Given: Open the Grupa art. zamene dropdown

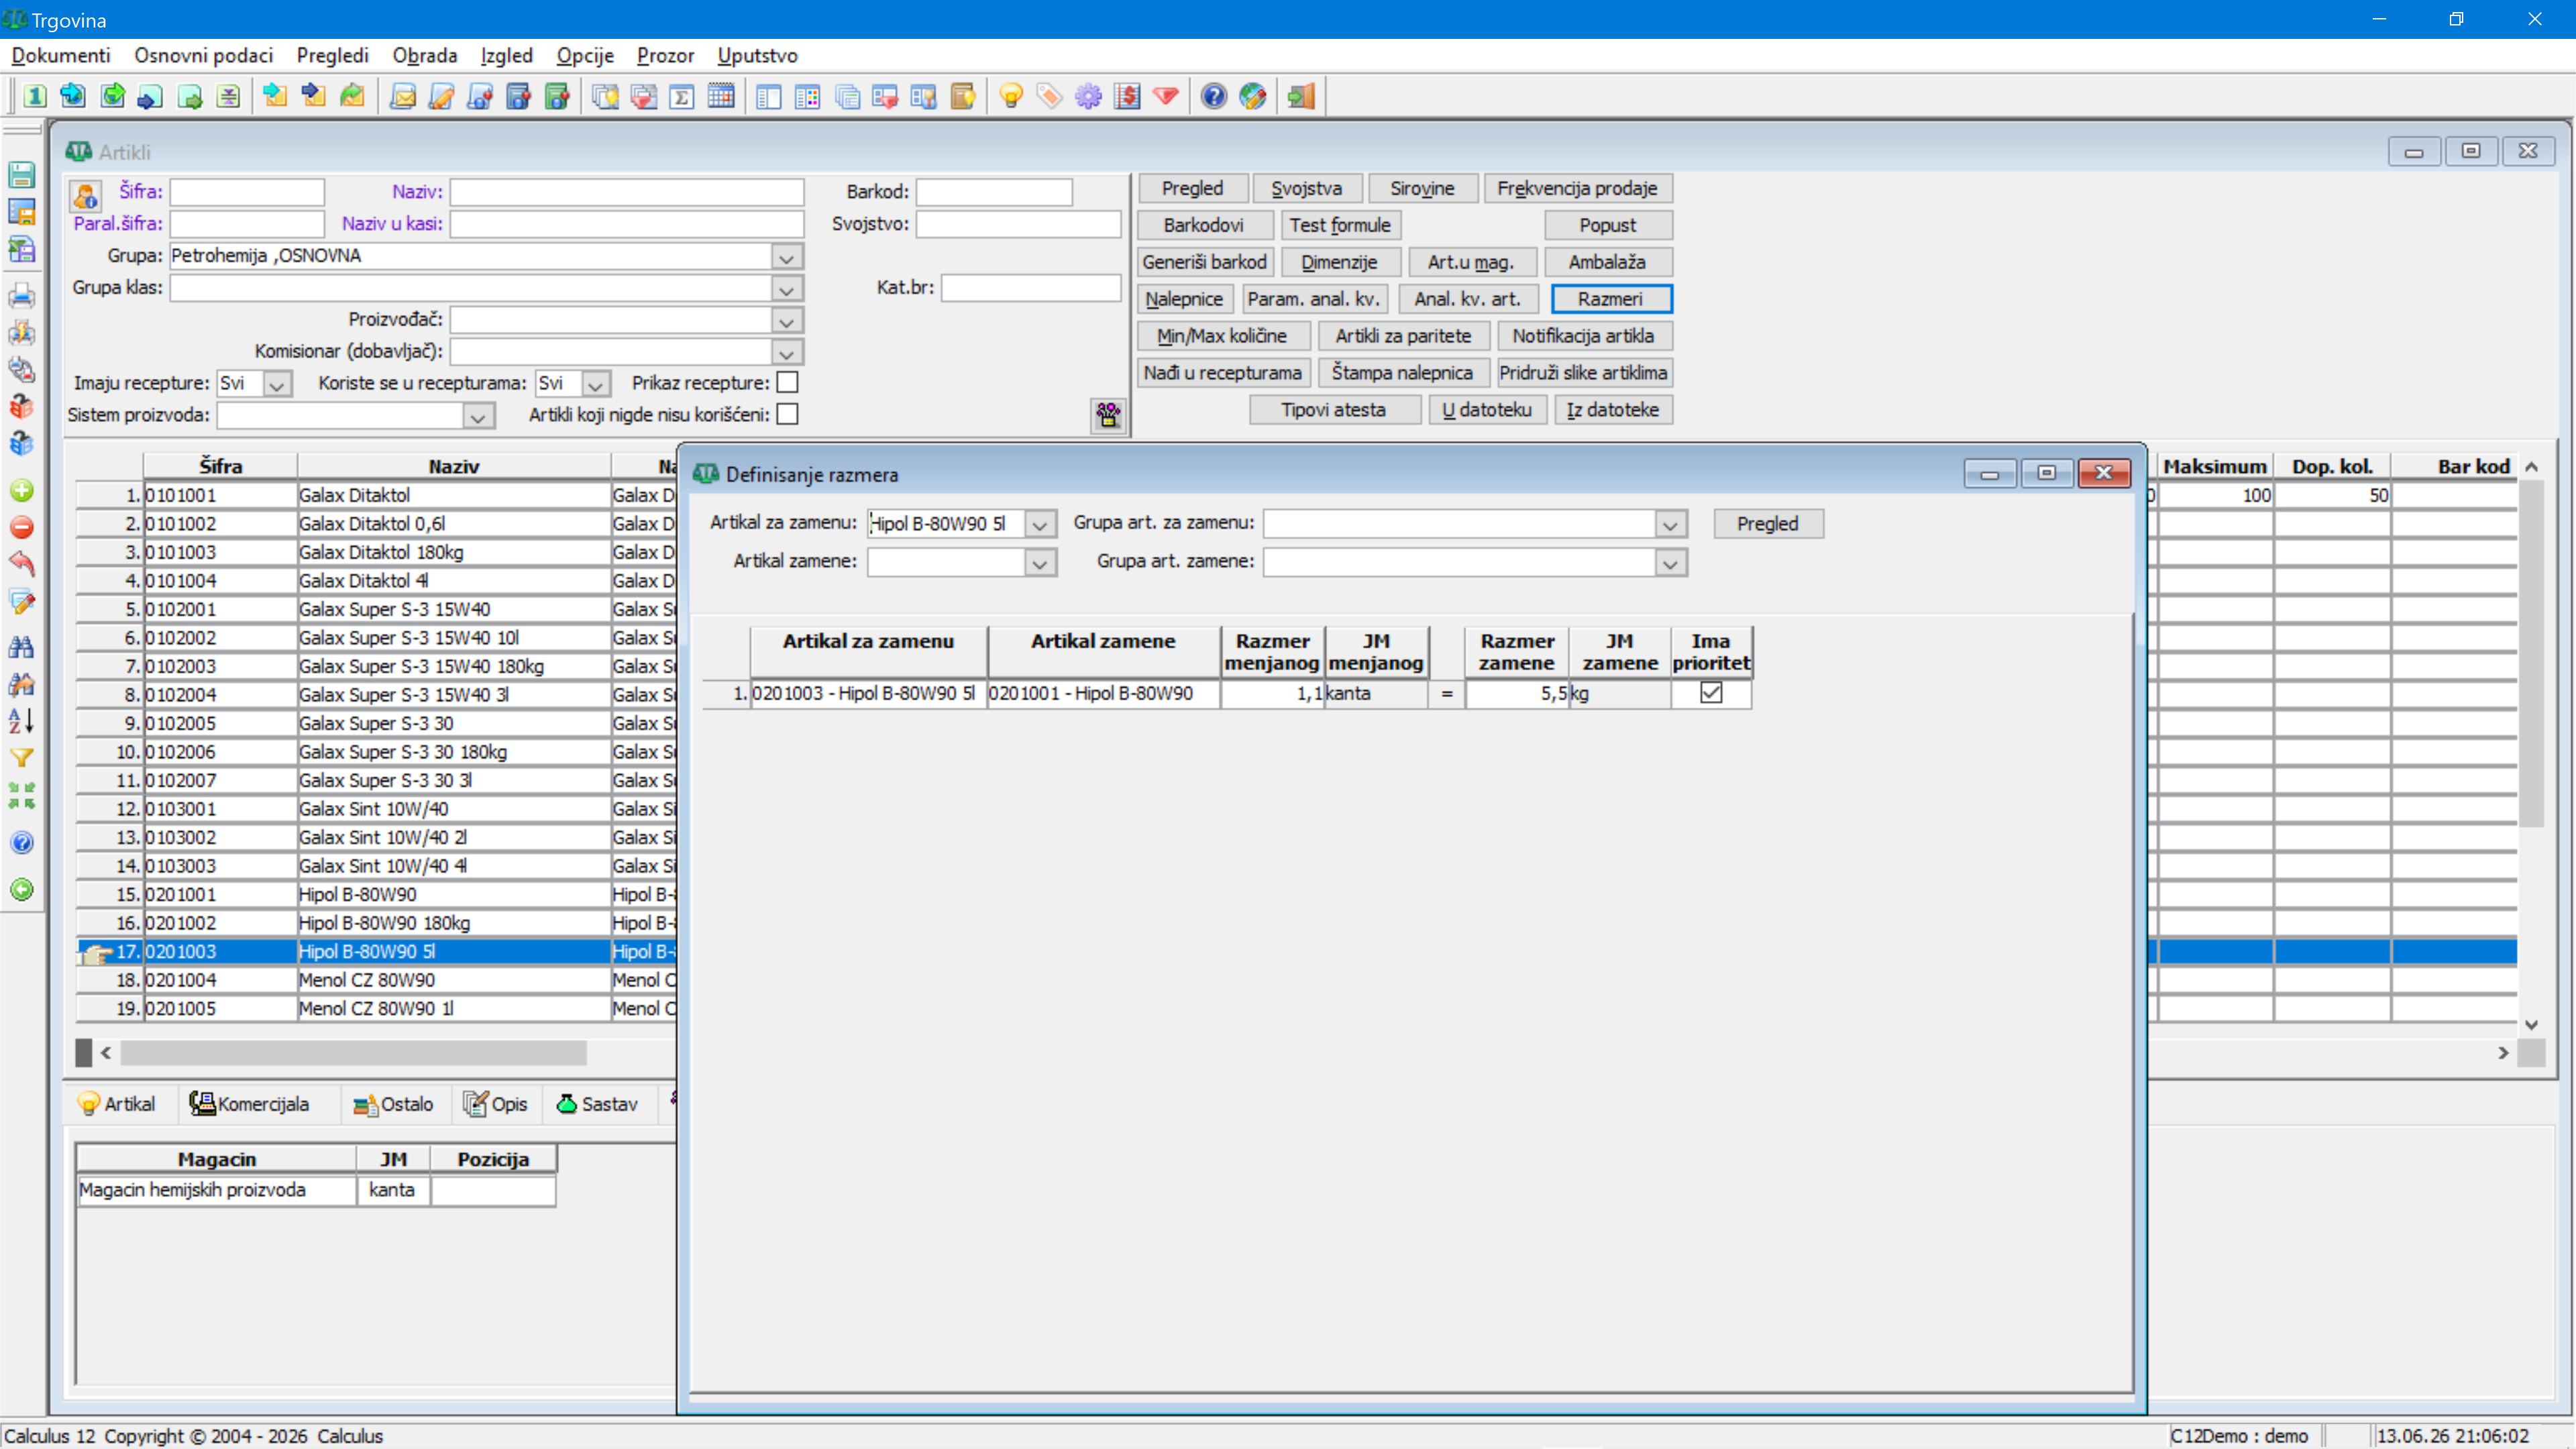Looking at the screenshot, I should tap(1670, 563).
